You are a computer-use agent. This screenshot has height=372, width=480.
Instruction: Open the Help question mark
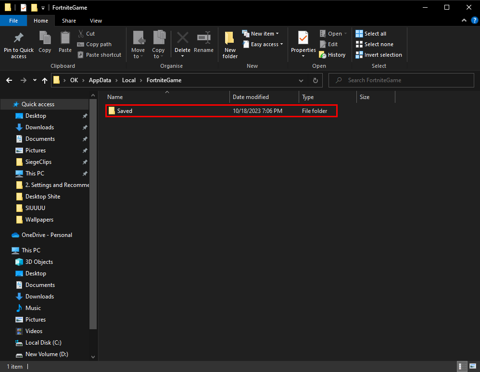474,21
